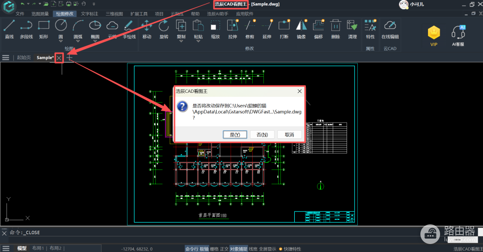Open 在线编辑 online editing

[x=390, y=29]
